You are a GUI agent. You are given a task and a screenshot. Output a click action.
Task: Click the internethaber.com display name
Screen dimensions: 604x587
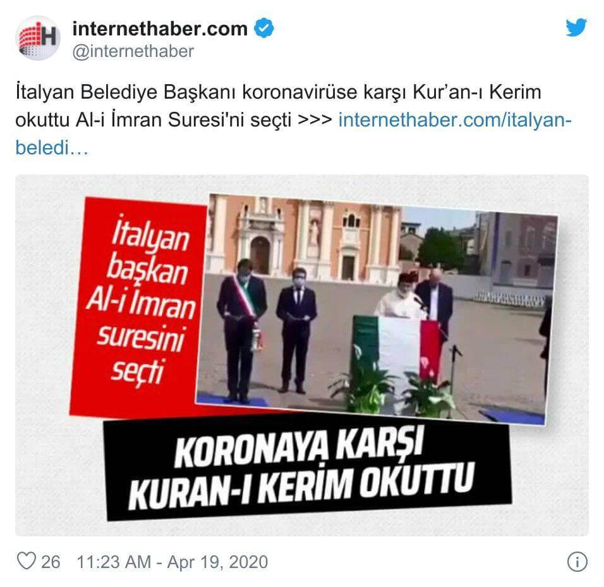coord(160,29)
